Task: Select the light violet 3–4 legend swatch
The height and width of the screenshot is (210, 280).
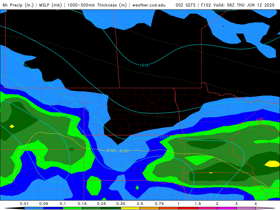Action: [x=246, y=208]
